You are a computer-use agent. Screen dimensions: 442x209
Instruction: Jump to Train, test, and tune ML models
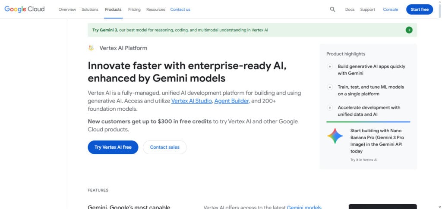(371, 90)
